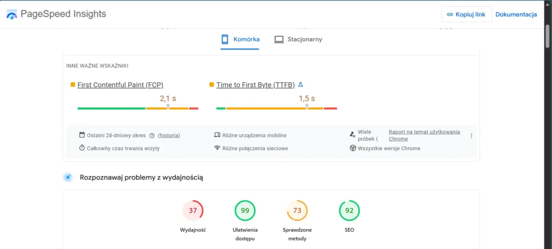Click the orange square marker beside Time to First Byte
552x249 pixels.
pyautogui.click(x=211, y=84)
